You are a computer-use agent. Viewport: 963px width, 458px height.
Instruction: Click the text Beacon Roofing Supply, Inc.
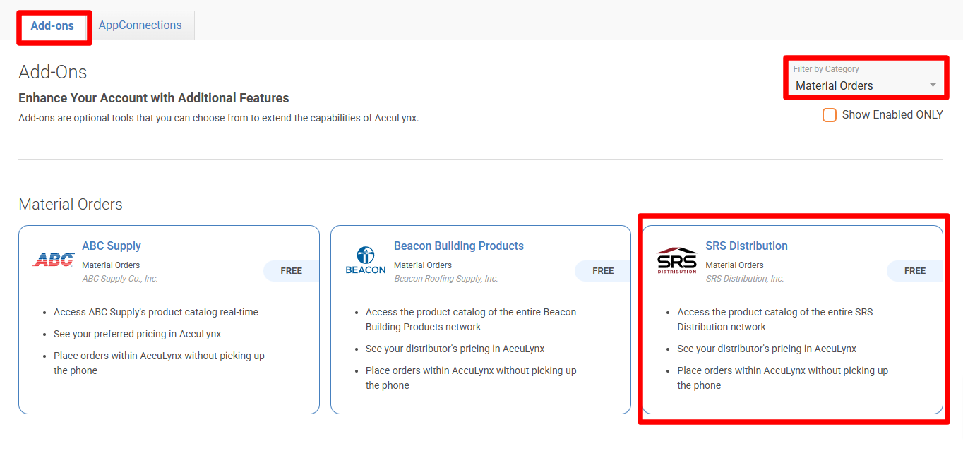445,279
